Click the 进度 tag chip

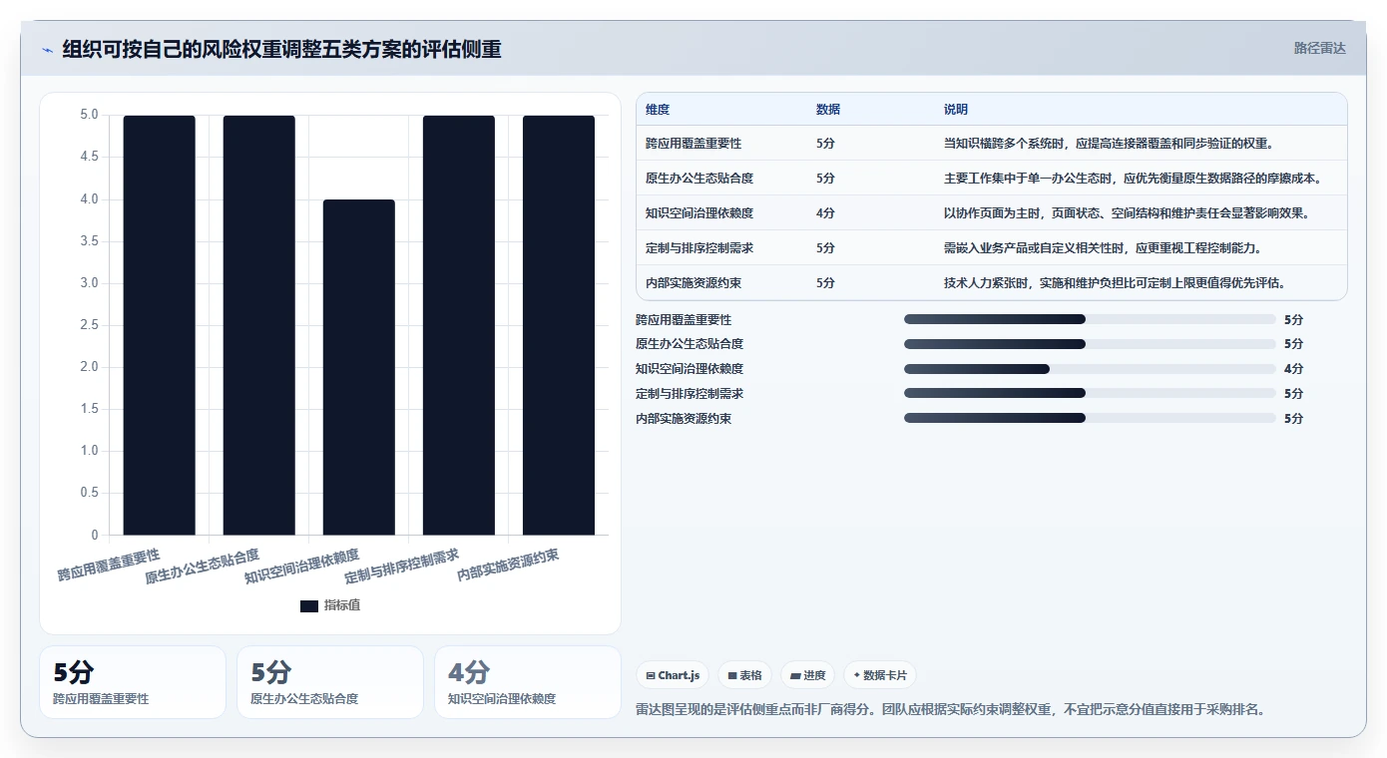(x=807, y=675)
